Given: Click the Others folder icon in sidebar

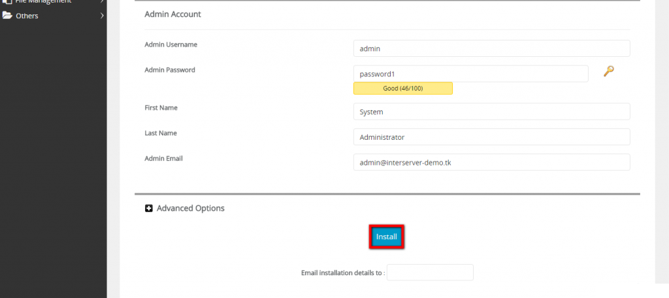Looking at the screenshot, I should click(x=7, y=16).
